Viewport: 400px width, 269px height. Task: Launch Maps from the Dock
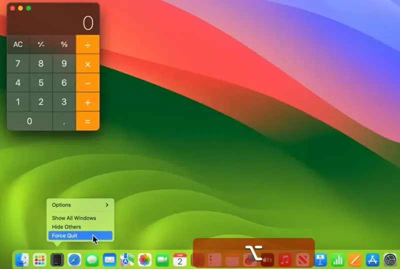pos(127,260)
